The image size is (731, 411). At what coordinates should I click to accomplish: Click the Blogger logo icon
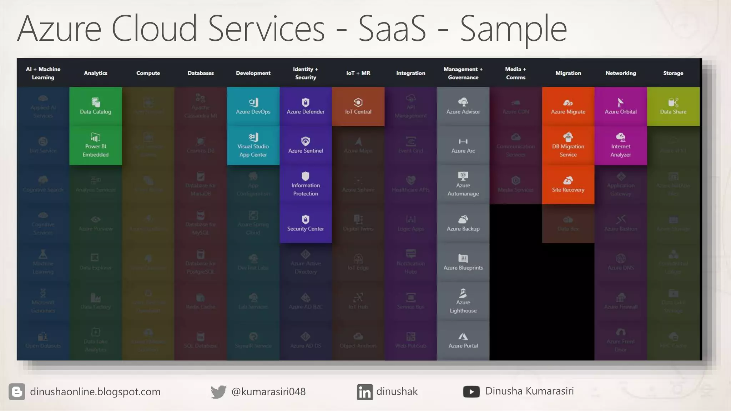(17, 392)
